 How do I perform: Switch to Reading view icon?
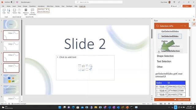point(169,104)
